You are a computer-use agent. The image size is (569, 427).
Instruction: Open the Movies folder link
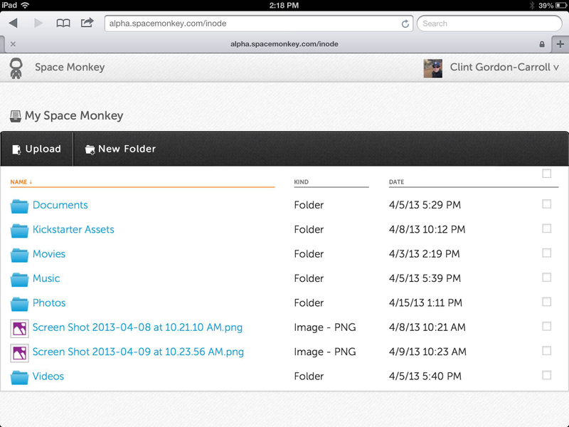tap(49, 254)
